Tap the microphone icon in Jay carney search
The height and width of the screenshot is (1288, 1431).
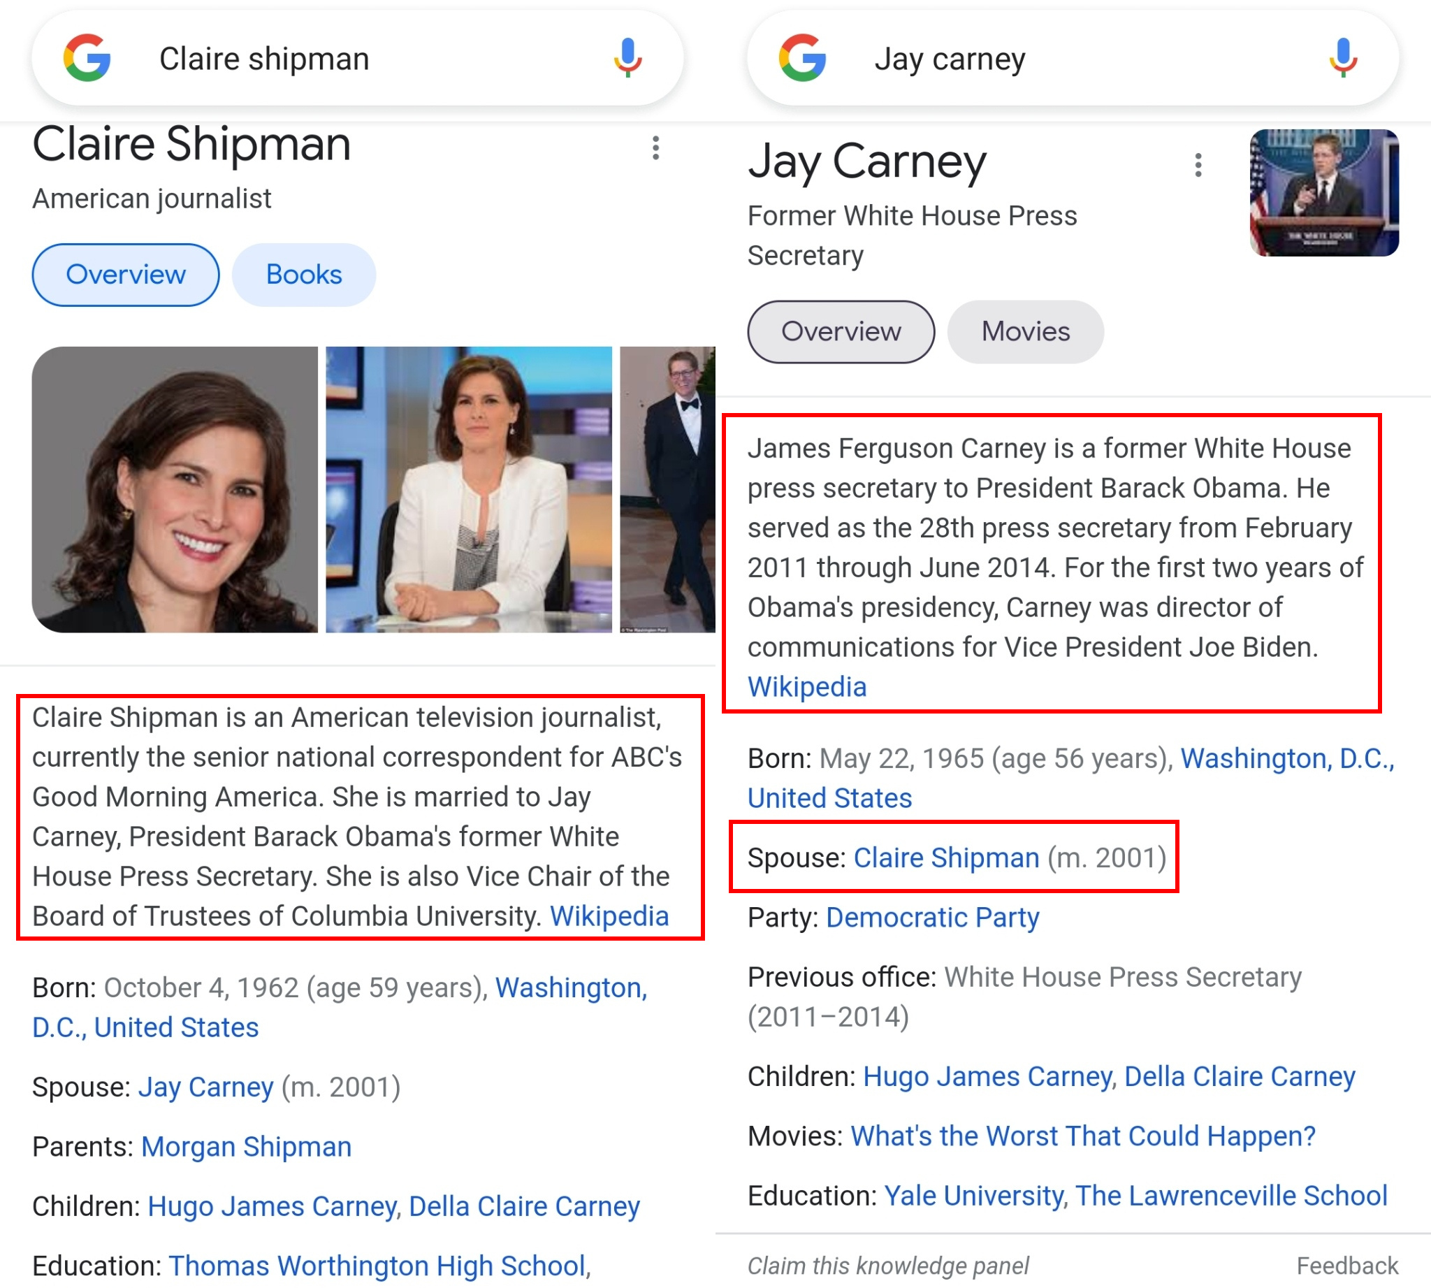[x=1342, y=58]
